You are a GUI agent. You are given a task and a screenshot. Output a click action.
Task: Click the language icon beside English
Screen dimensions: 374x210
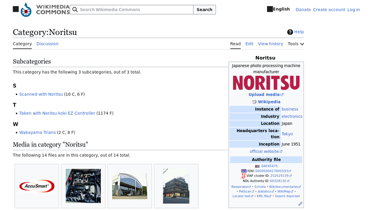(x=270, y=9)
